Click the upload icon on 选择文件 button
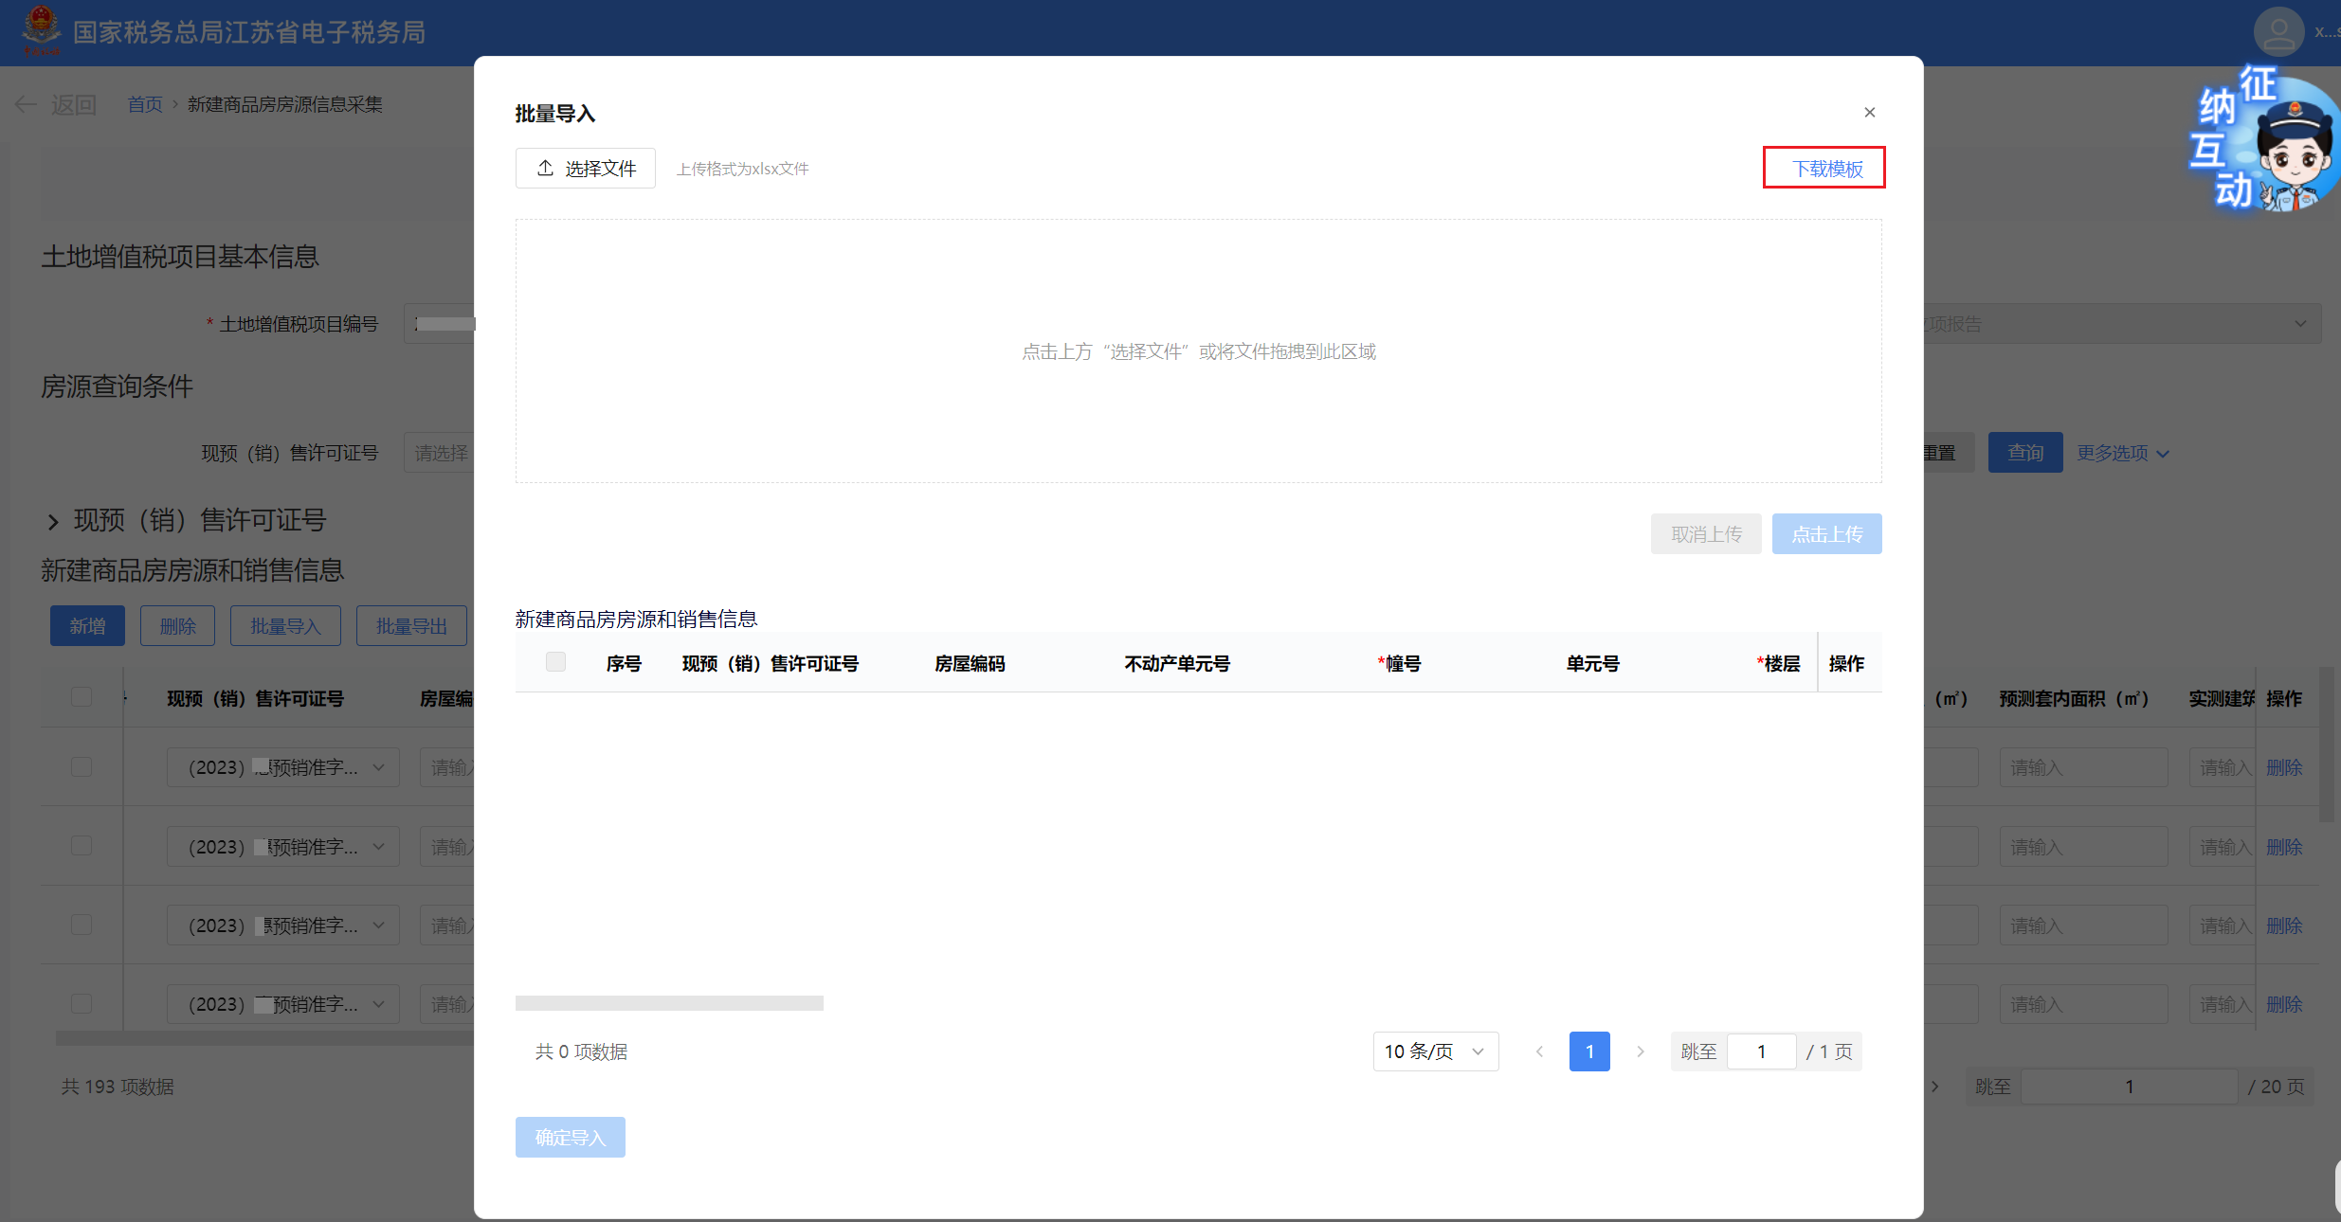Screen dimensions: 2341x1222 point(545,168)
